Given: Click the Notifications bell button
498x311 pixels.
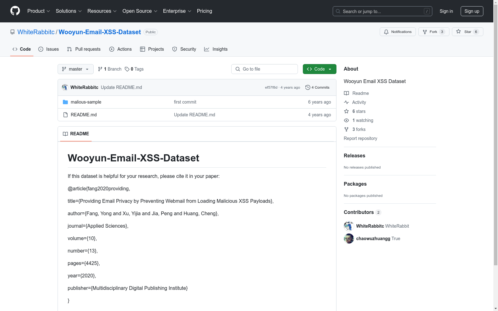Looking at the screenshot, I should coord(397,32).
